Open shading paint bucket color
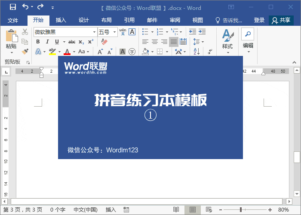The image size is (301, 215). tap(145, 52)
